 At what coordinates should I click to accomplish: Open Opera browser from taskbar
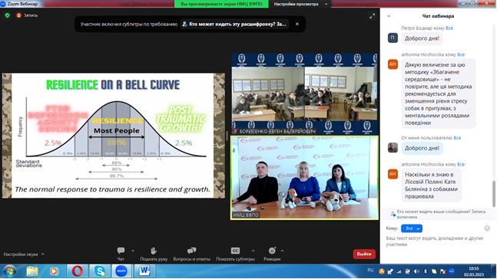[x=78, y=271]
